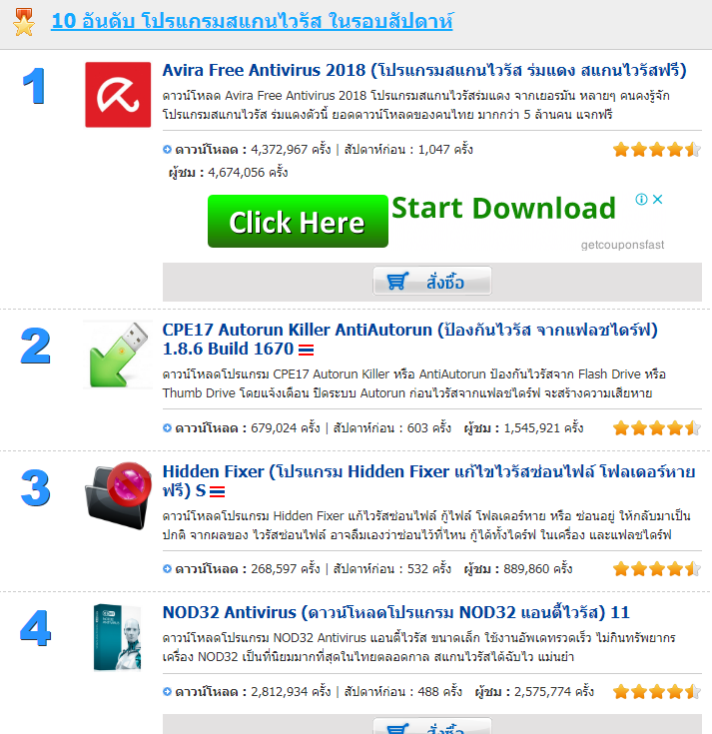Click the shopping cart order button under Avira
The height and width of the screenshot is (734, 712).
click(432, 281)
